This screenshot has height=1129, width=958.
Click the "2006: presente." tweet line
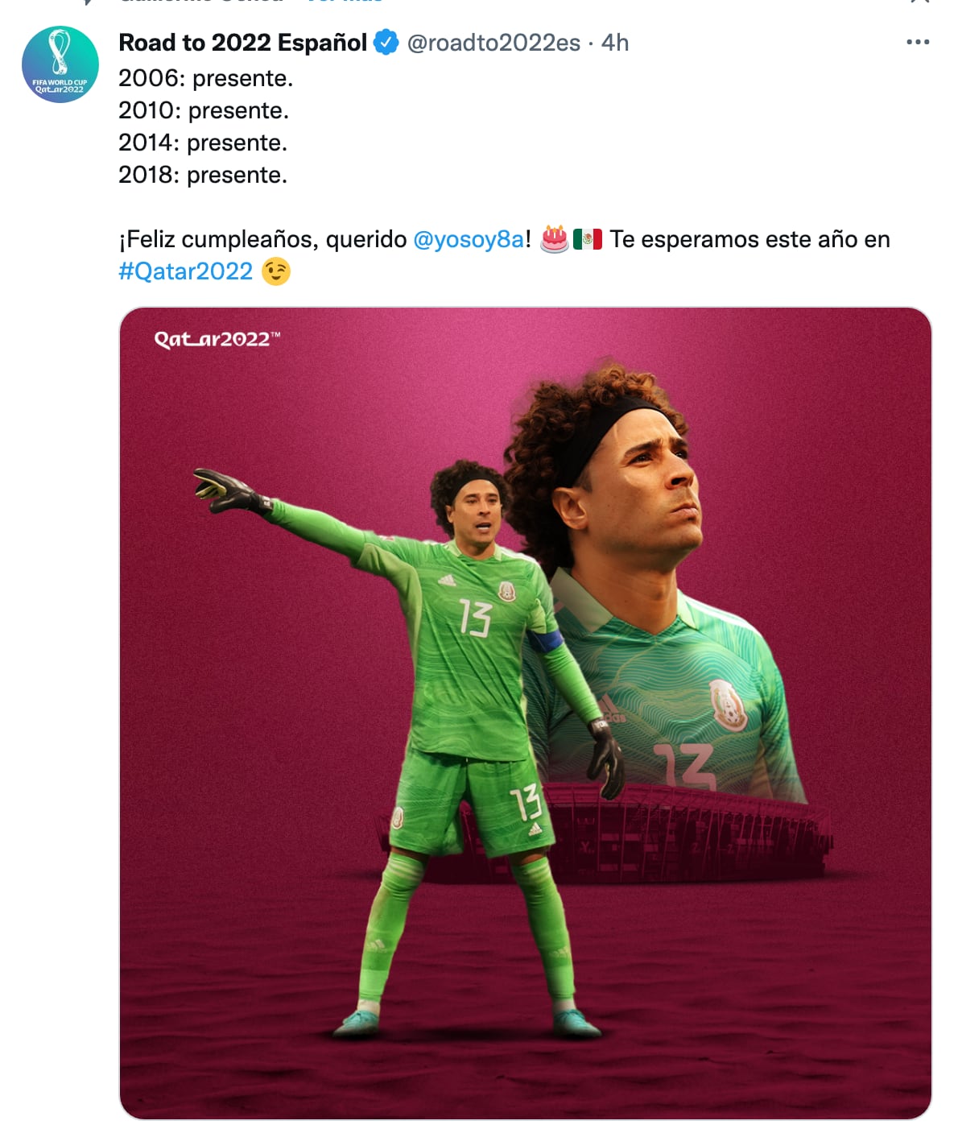(x=206, y=78)
